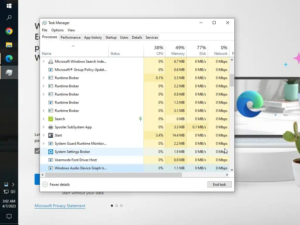Select the third page indicator dot

[x=121, y=206]
